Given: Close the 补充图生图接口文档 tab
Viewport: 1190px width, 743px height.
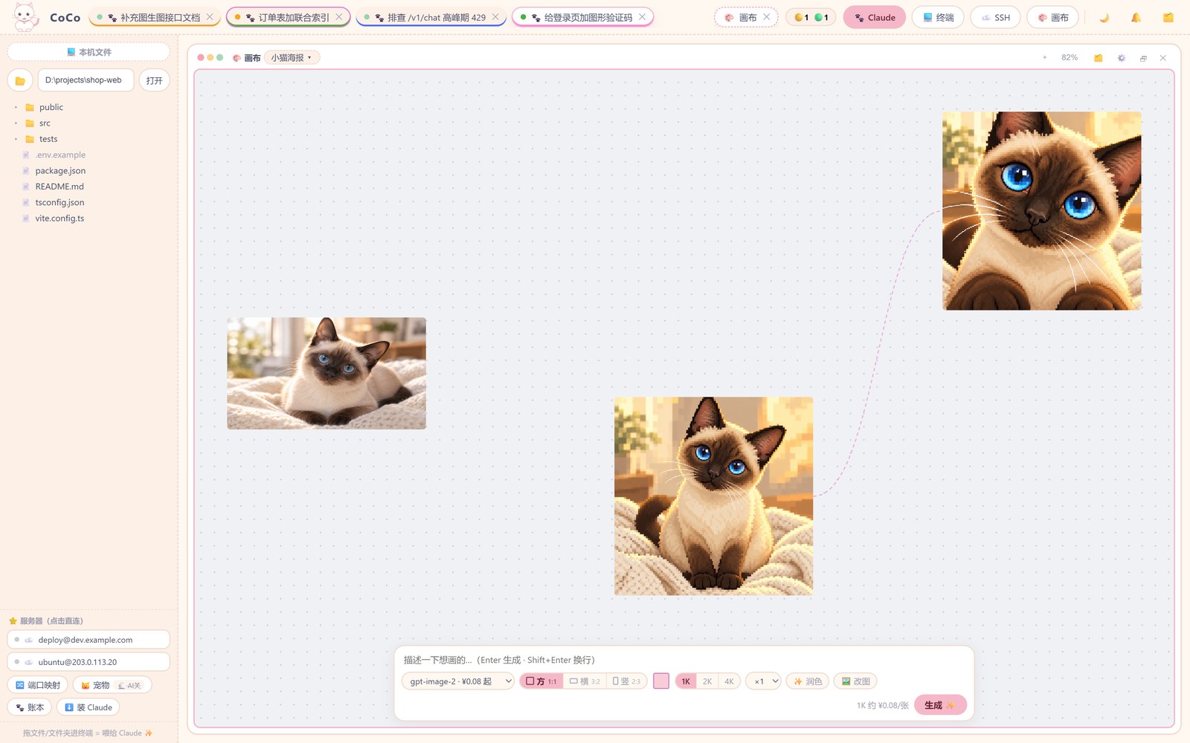Looking at the screenshot, I should 210,17.
